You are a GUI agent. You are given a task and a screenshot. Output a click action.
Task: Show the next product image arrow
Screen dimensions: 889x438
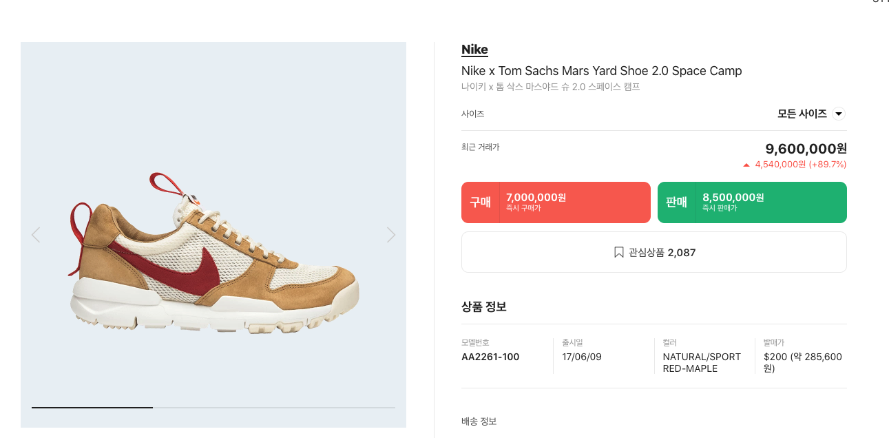pos(391,235)
